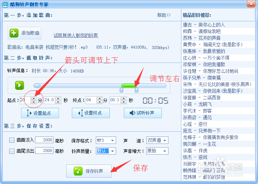The width and height of the screenshot is (258, 184).
Task: Open the 声音增大 原始 dropdown
Action: click(x=157, y=151)
